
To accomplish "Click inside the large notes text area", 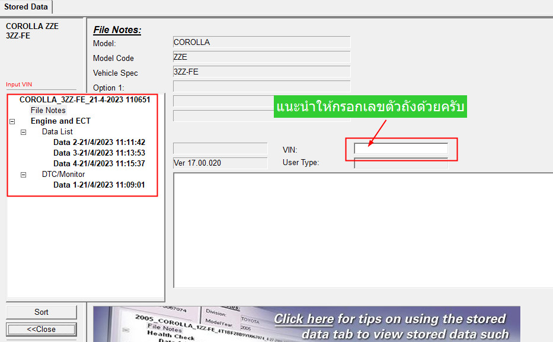I will tap(363, 230).
